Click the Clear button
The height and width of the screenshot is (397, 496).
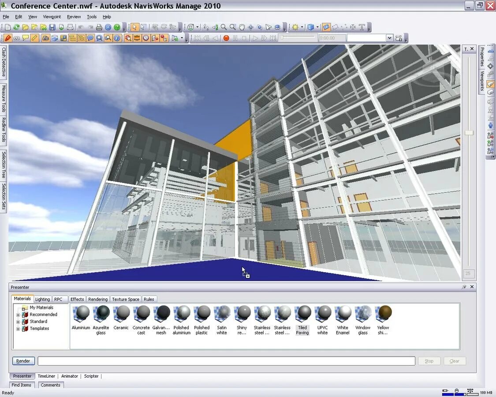click(454, 361)
